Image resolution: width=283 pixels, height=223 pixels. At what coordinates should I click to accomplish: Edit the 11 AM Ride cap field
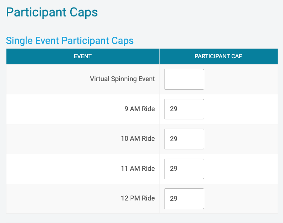[184, 169]
